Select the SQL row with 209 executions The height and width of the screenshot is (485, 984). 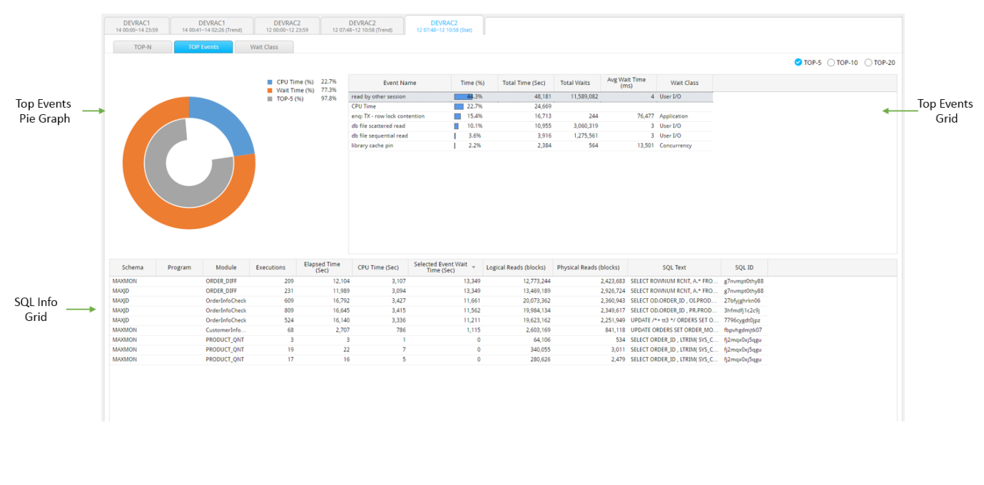tap(438, 281)
